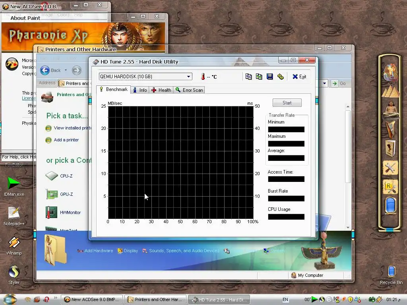Click the pyramids dock icon
This screenshot has height=305, width=407.
(x=390, y=91)
